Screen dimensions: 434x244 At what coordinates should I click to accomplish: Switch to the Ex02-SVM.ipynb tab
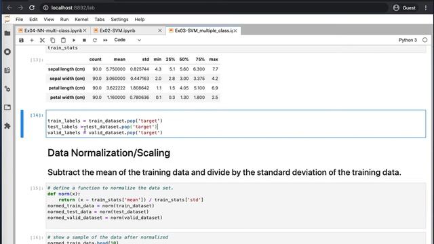click(117, 30)
